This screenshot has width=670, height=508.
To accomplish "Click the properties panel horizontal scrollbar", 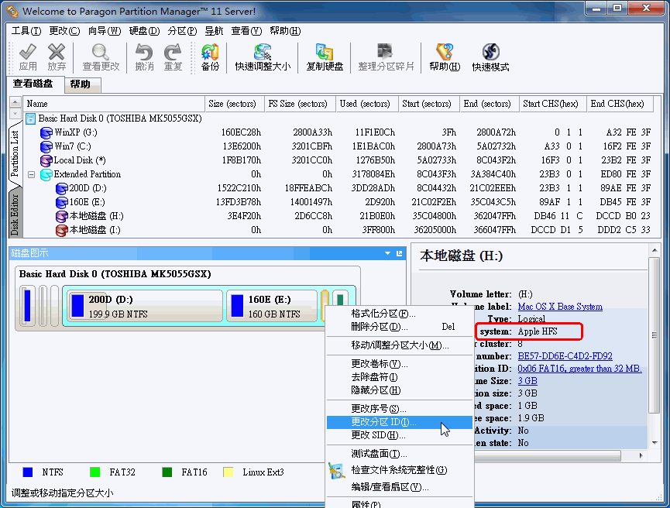I will point(547,456).
